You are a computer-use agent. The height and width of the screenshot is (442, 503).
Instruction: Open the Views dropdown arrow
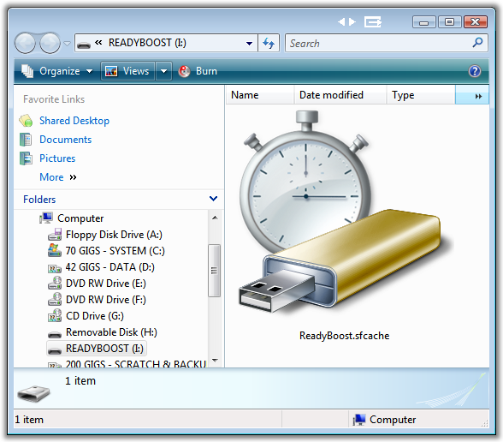click(x=164, y=71)
